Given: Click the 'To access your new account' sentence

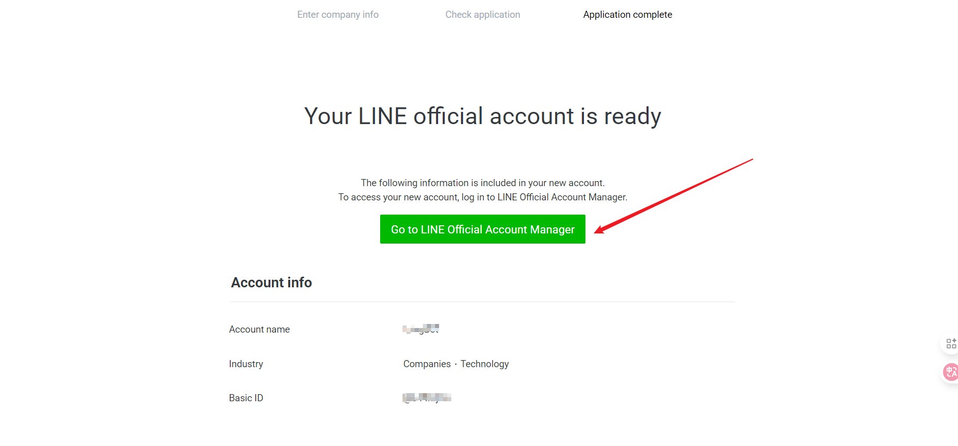Looking at the screenshot, I should (x=482, y=197).
